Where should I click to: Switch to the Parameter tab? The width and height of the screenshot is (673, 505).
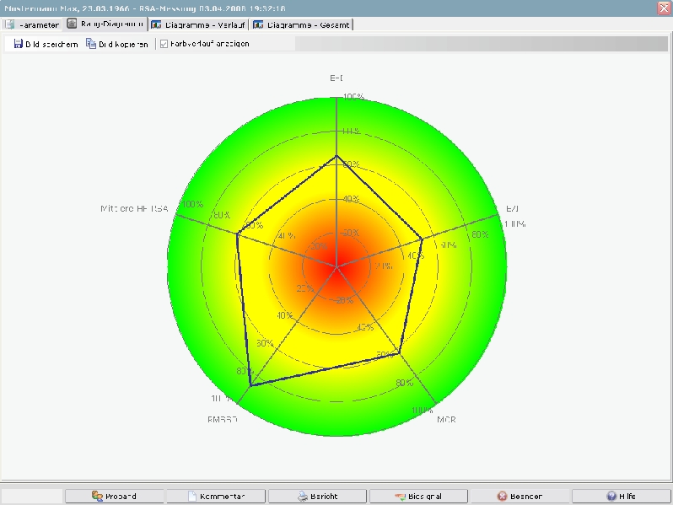[32, 24]
